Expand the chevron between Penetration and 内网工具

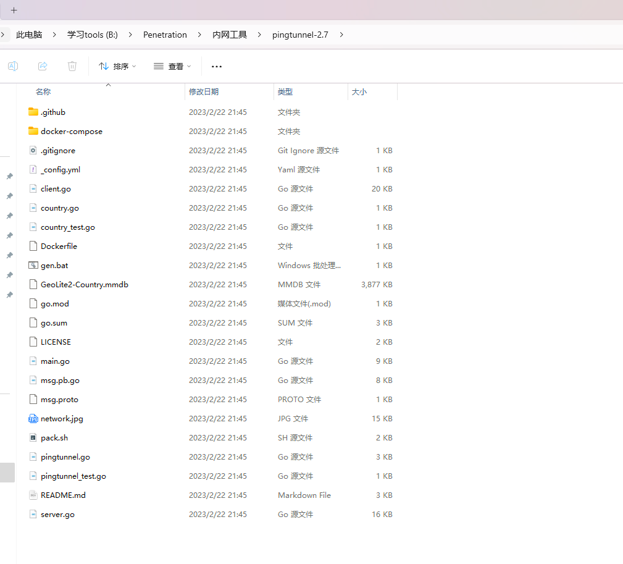click(x=200, y=35)
